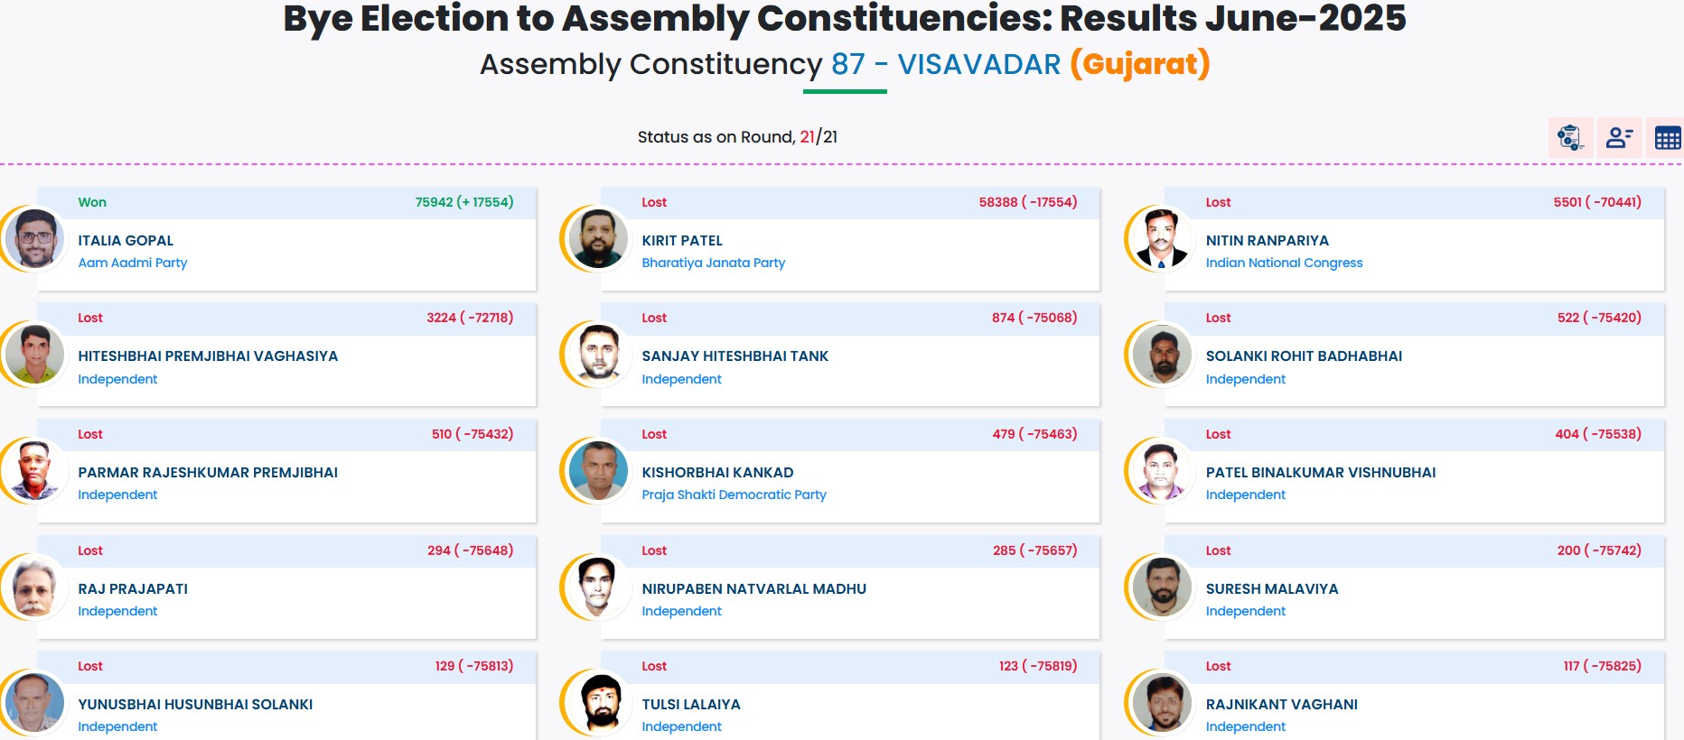
Task: Open the Bharatiya Janata Party link
Action: [714, 263]
